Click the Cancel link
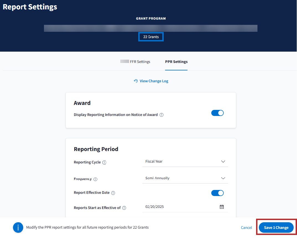 246,228
